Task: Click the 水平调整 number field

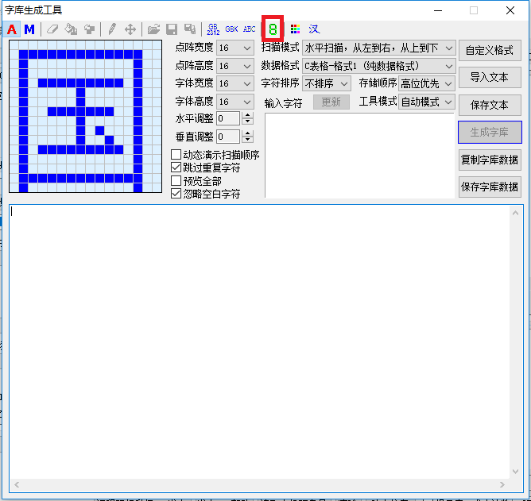Action: tap(229, 118)
